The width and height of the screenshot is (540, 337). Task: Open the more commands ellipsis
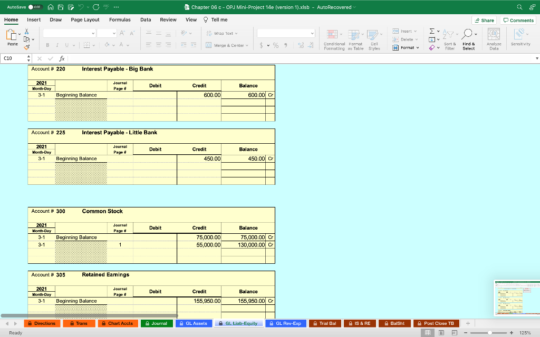117,7
